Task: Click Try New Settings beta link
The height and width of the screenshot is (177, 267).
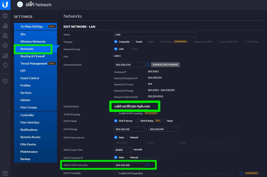Action: pos(31,26)
